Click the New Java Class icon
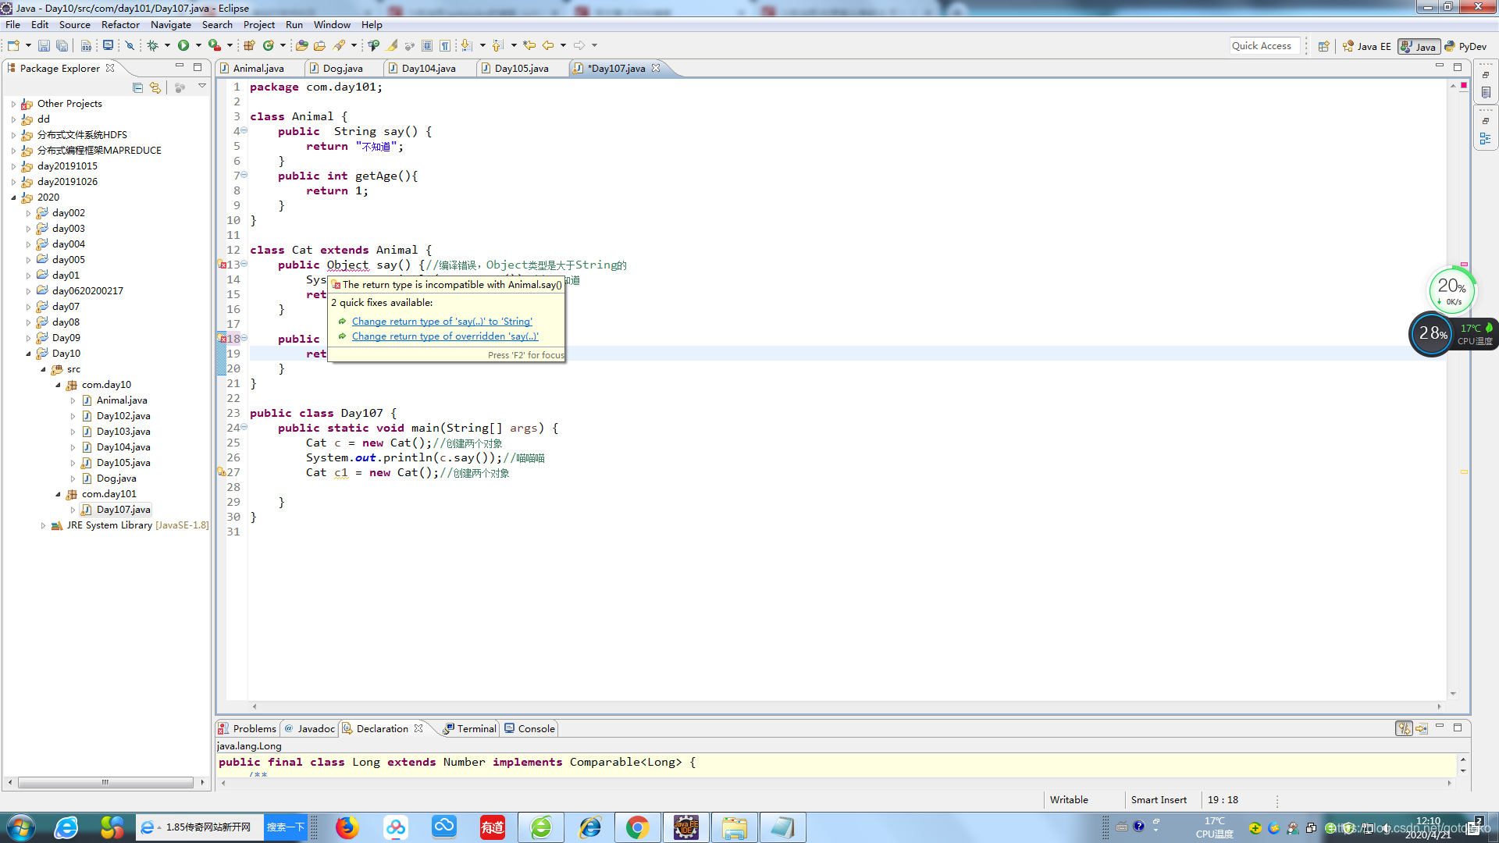This screenshot has height=843, width=1499. pos(269,45)
